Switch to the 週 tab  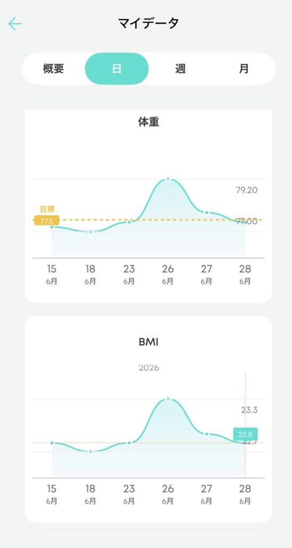pos(180,68)
